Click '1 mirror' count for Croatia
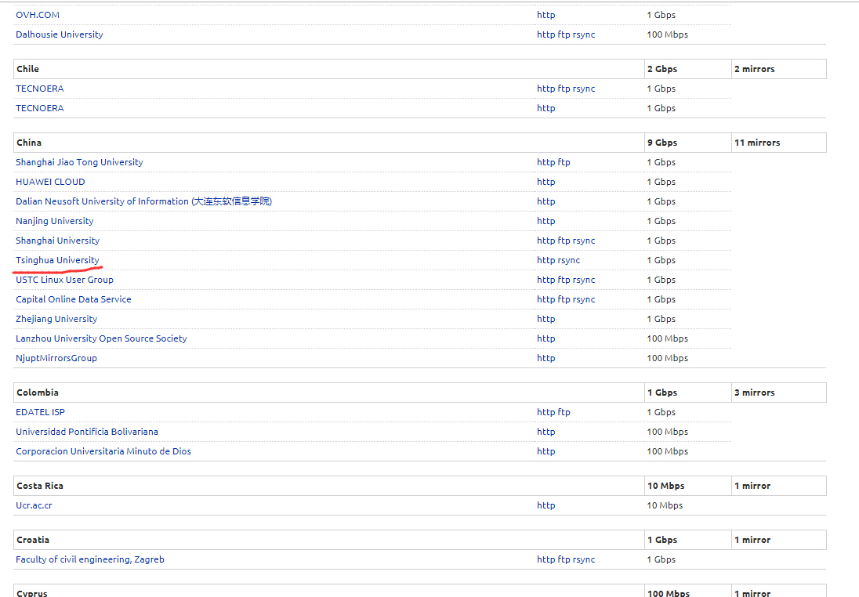 pyautogui.click(x=752, y=540)
